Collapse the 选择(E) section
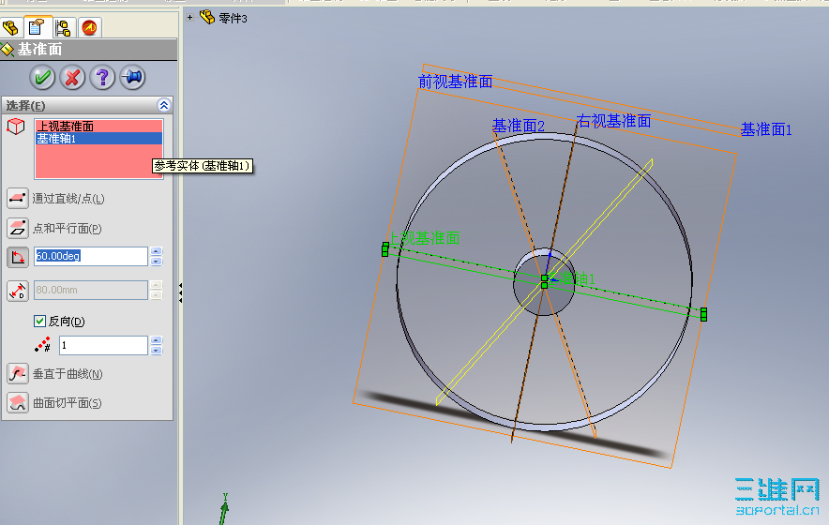 [x=164, y=105]
